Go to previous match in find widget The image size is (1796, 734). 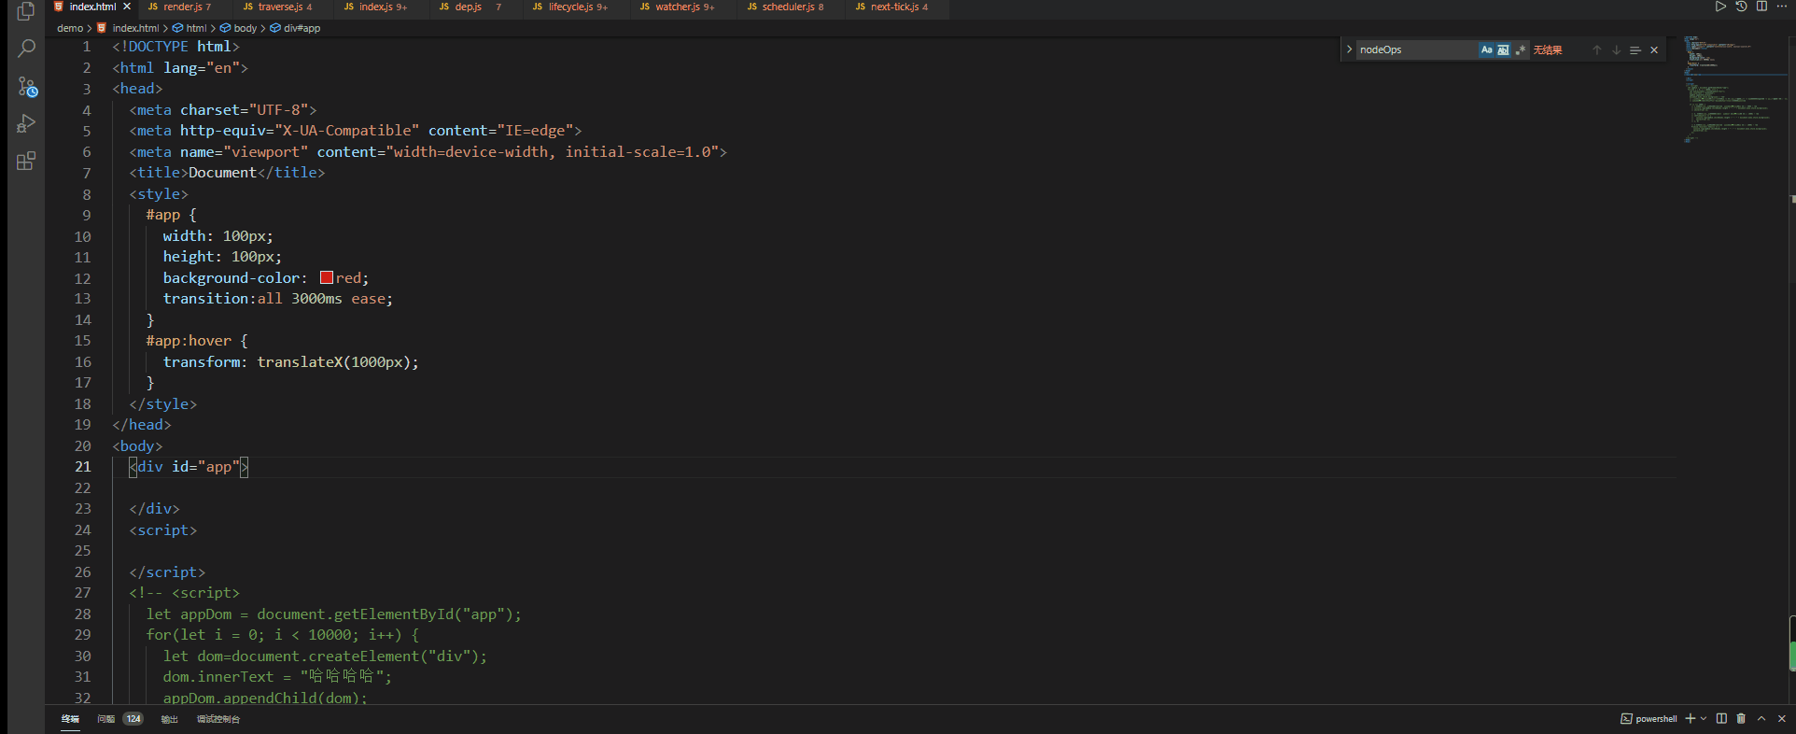click(1597, 50)
